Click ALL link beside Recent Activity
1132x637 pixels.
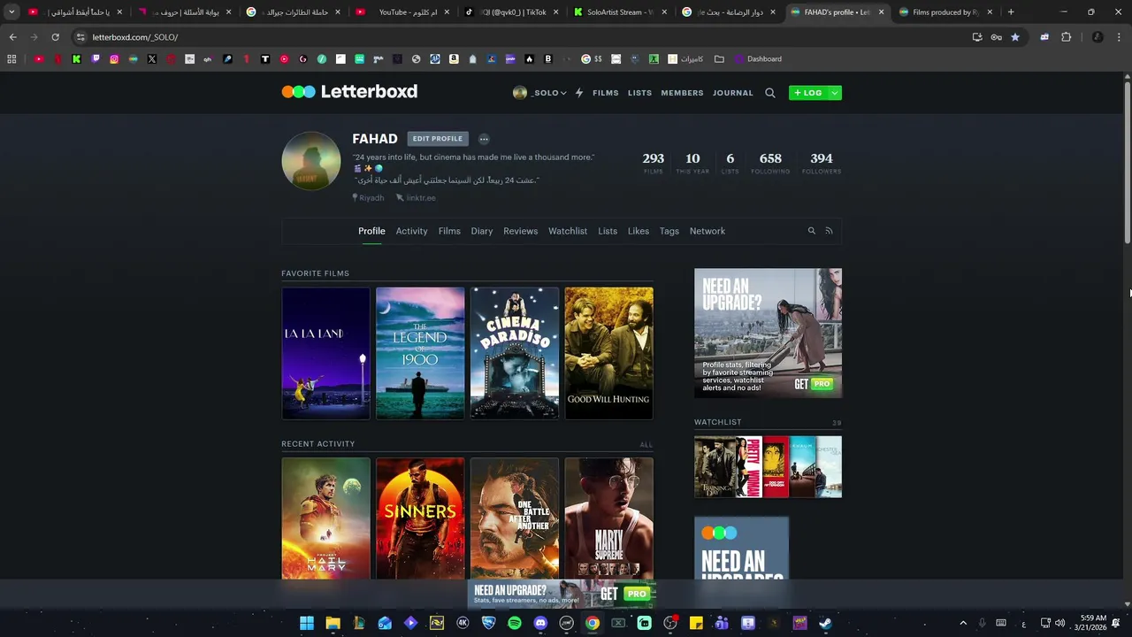pyautogui.click(x=646, y=445)
